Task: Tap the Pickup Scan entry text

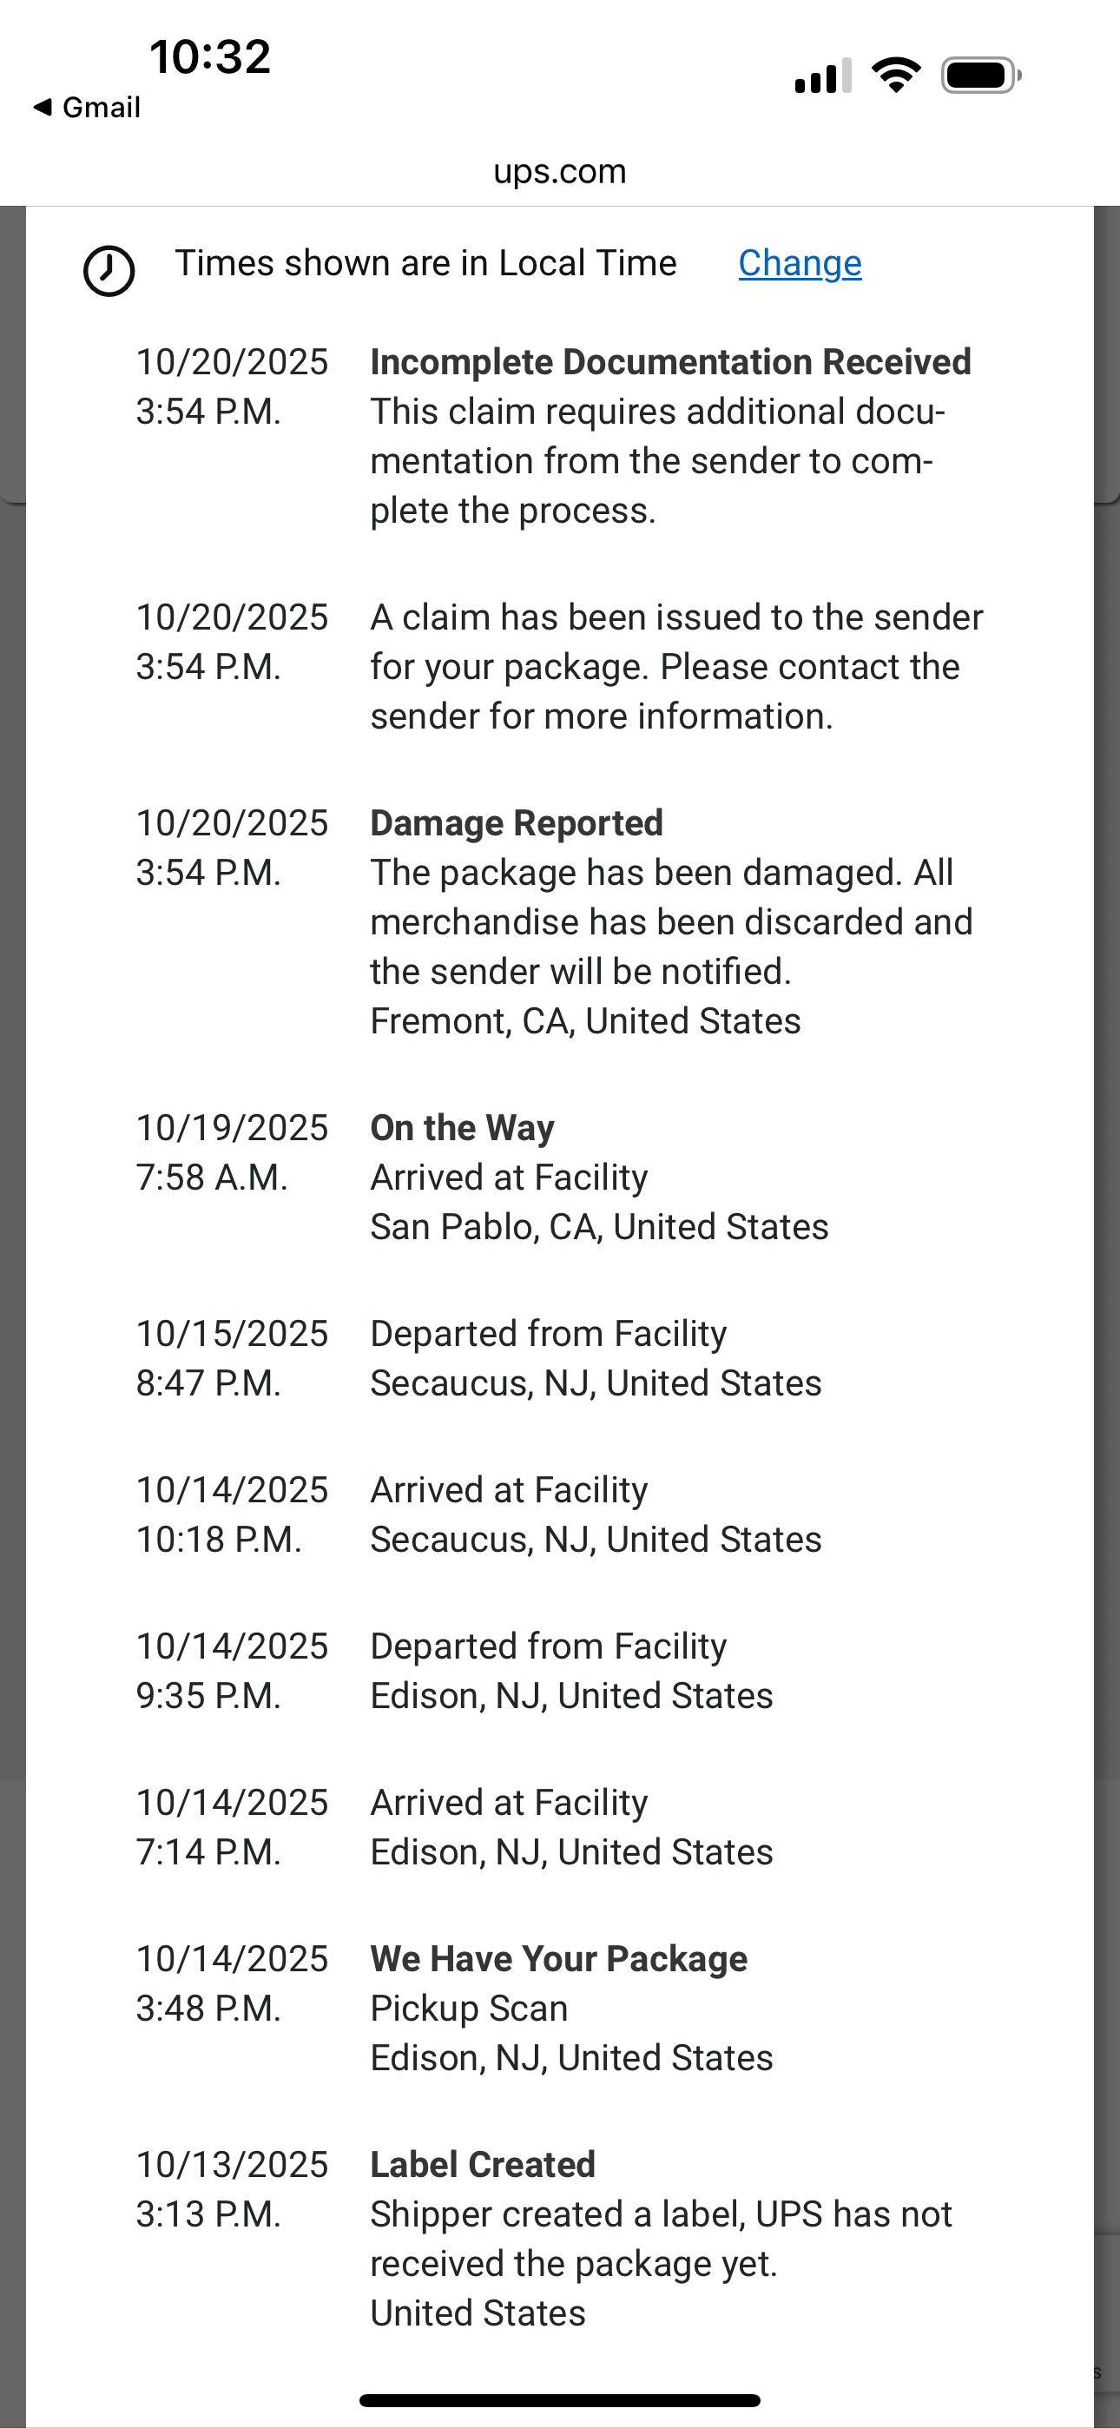Action: 469,2008
